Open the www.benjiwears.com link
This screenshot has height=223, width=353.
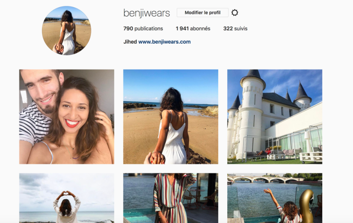click(x=164, y=42)
